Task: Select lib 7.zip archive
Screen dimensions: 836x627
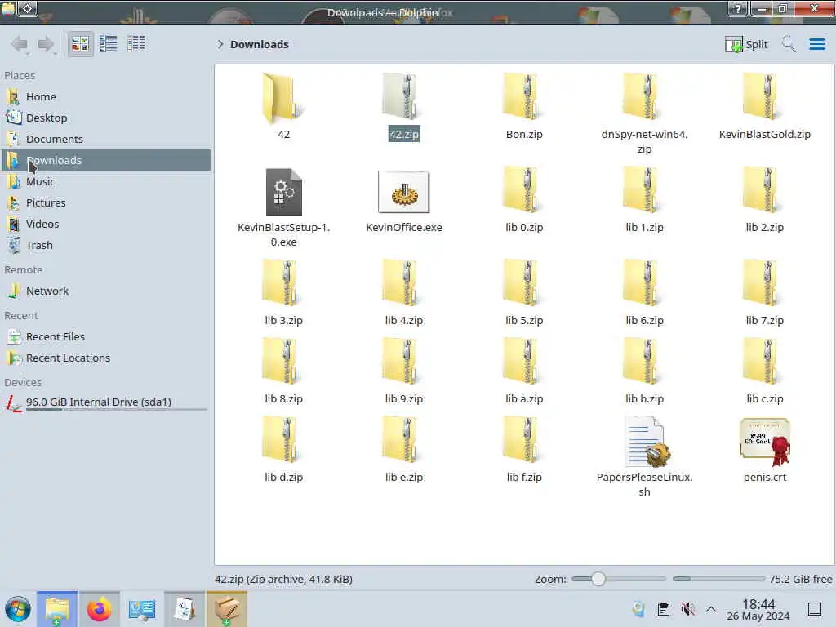Action: point(764,292)
